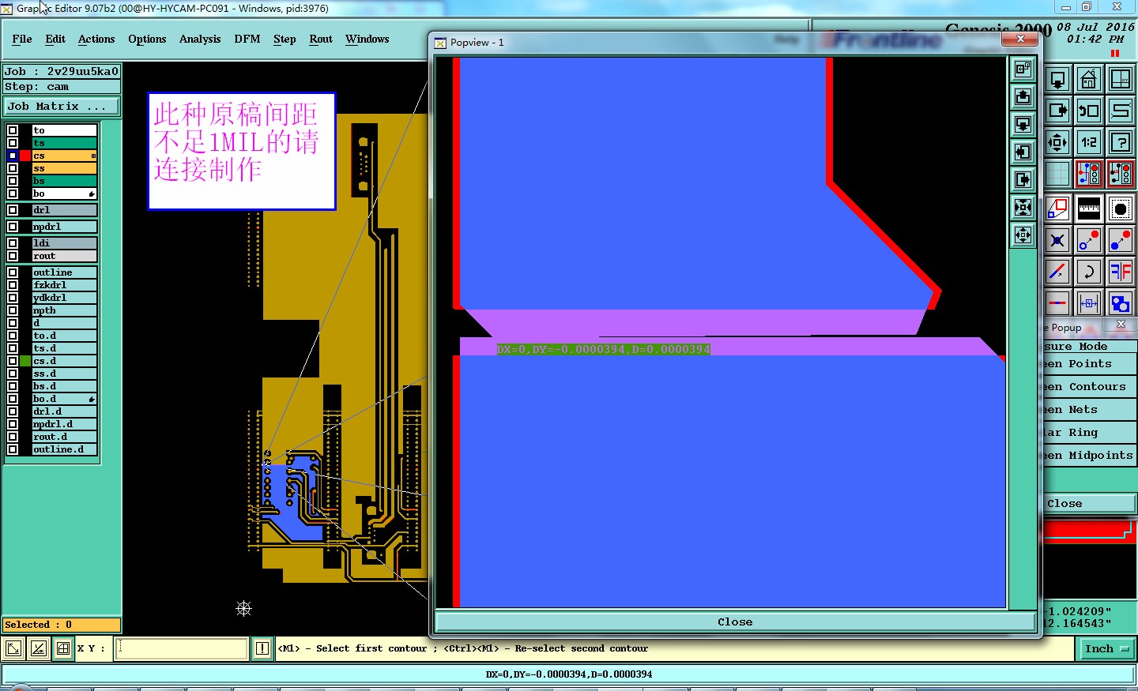This screenshot has width=1138, height=691.
Task: Open the Edit menu
Action: (55, 39)
